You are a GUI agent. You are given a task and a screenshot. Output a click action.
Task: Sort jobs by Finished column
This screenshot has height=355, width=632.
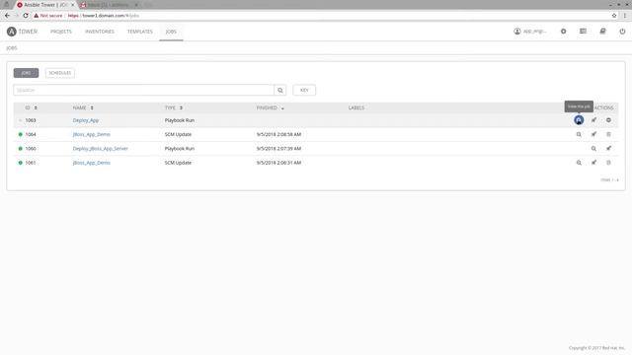pyautogui.click(x=270, y=107)
